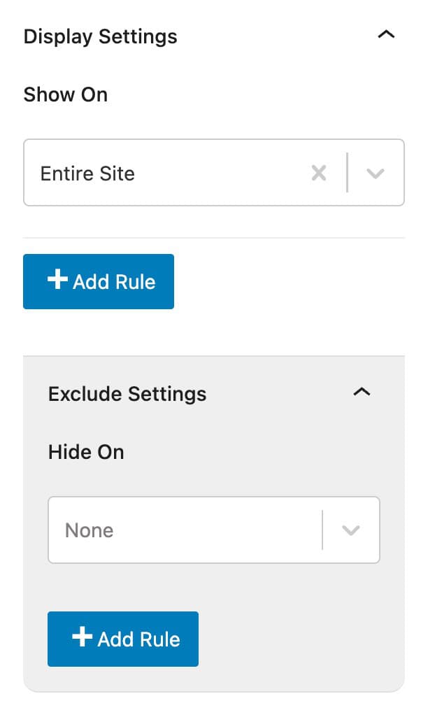Click the X to clear Entire Site selection
The width and height of the screenshot is (428, 708).
point(319,173)
